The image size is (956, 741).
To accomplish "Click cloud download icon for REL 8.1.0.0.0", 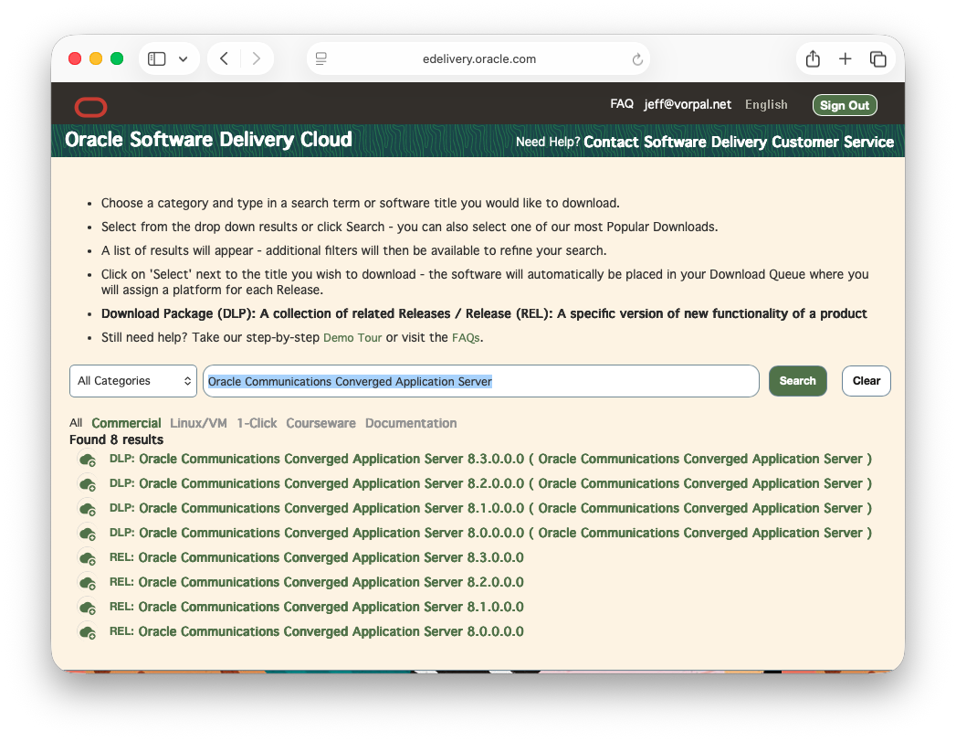I will pyautogui.click(x=88, y=608).
